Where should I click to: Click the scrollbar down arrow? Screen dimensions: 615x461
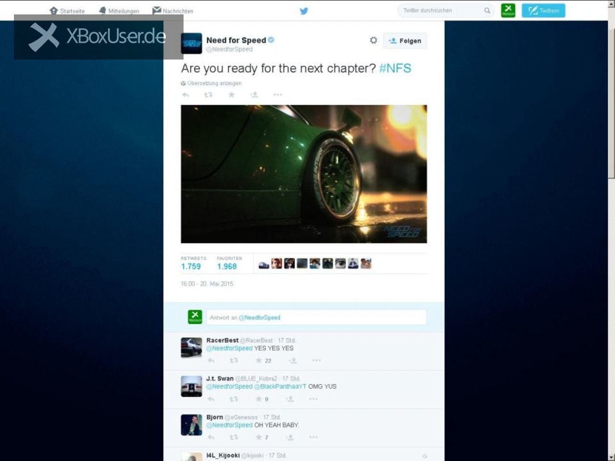611,457
